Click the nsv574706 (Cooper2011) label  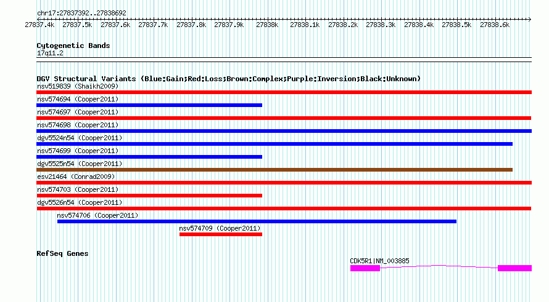97,215
